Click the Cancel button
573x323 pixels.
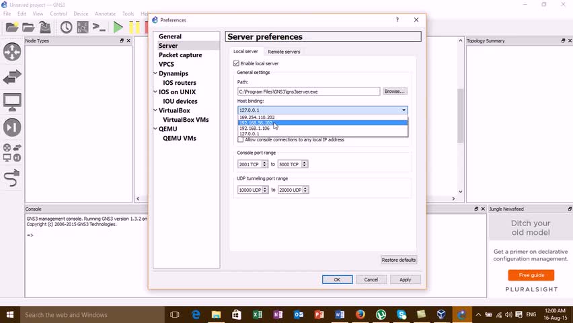[371, 279]
